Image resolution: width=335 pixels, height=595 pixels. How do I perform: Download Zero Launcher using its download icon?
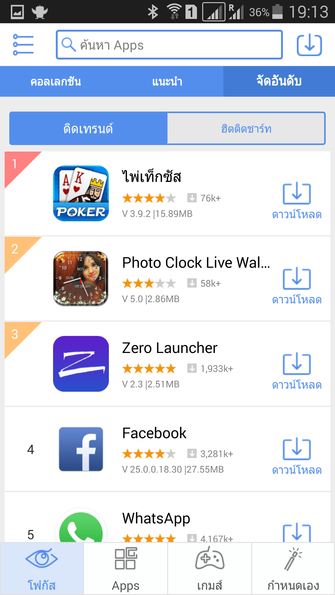[x=297, y=364]
